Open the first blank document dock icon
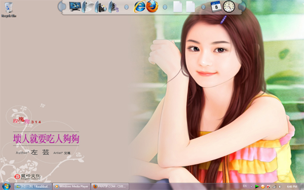 (x=178, y=7)
